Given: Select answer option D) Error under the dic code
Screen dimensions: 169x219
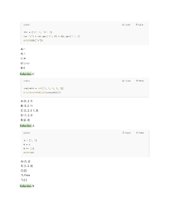Looking at the screenshot, I should [x=25, y=63].
